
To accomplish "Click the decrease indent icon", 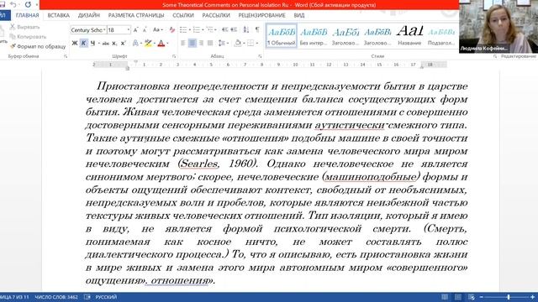I will pyautogui.click(x=224, y=30).
